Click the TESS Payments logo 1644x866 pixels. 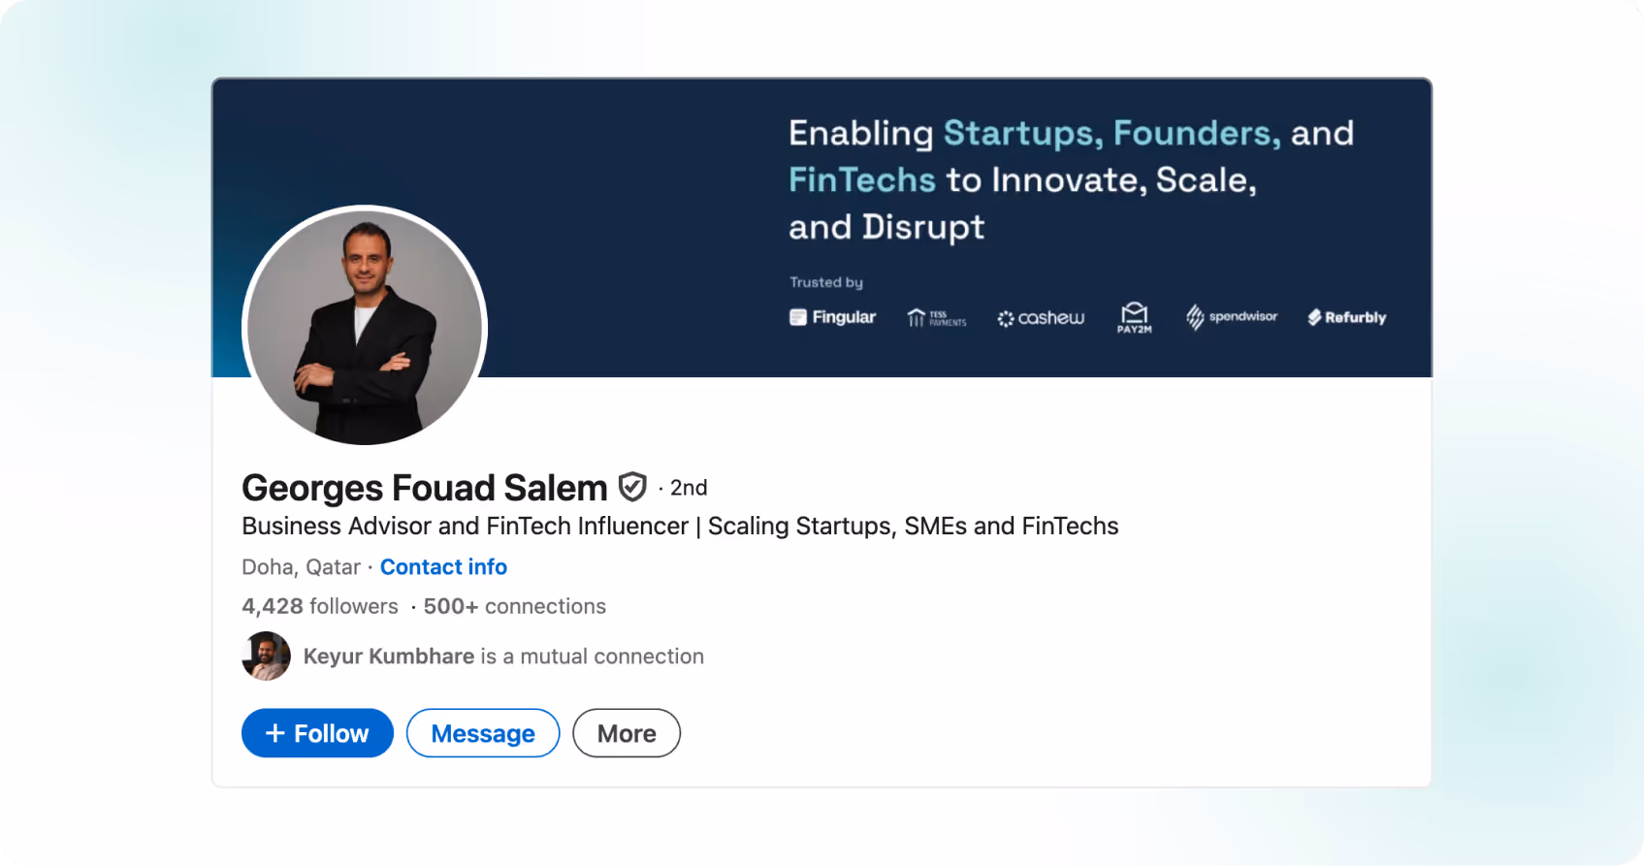(936, 318)
